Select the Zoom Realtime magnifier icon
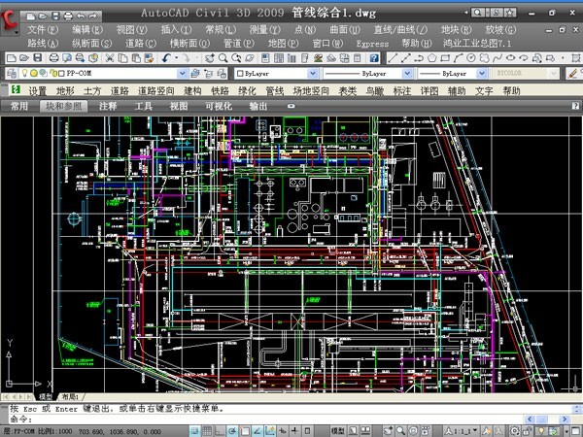Image resolution: width=583 pixels, height=437 pixels. [223, 58]
